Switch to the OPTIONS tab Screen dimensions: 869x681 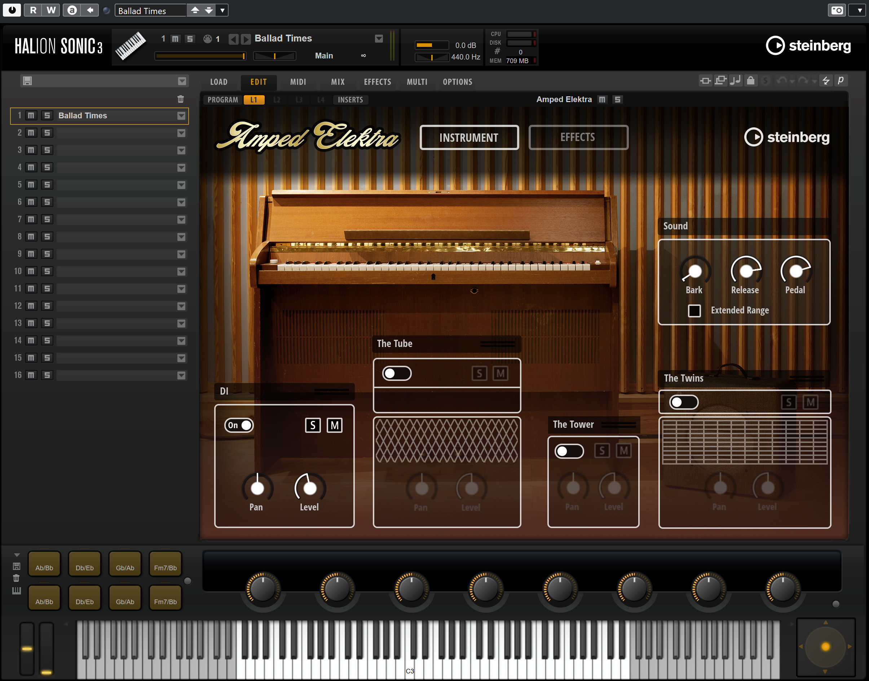point(458,82)
